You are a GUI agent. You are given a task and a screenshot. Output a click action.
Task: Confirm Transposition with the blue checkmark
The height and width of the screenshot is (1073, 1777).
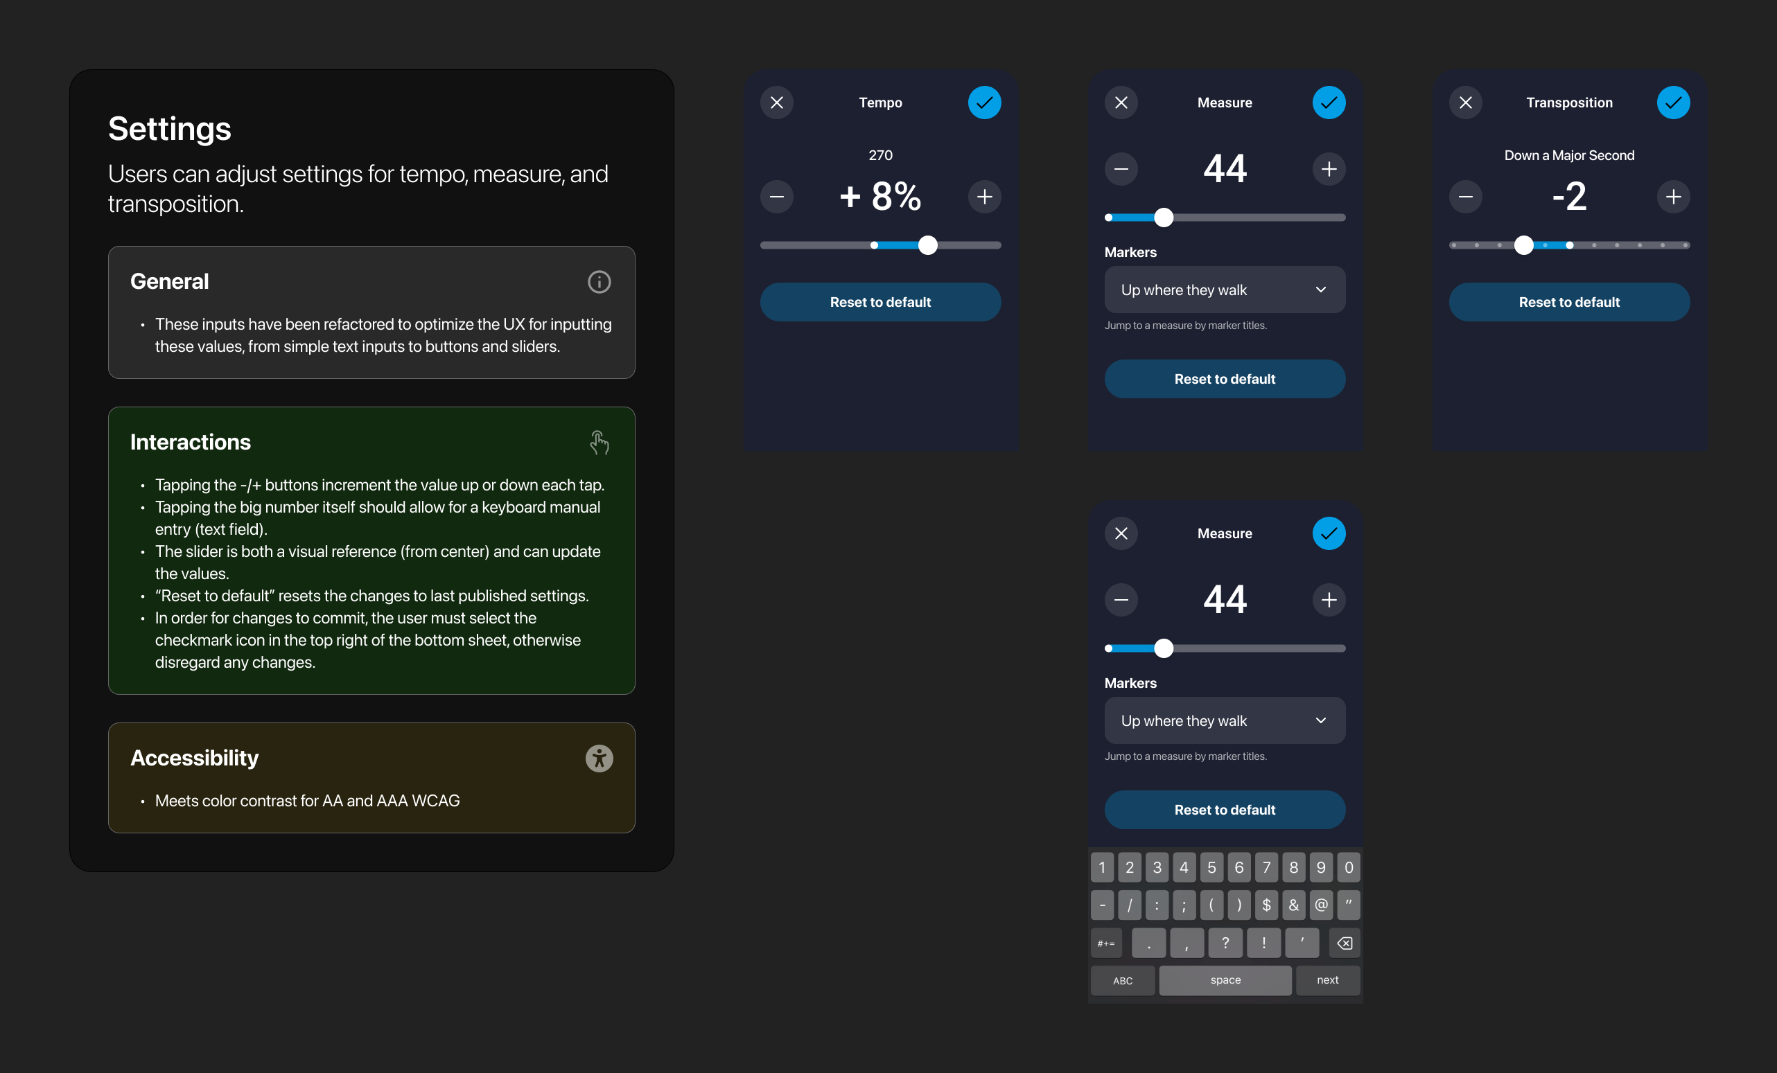point(1672,103)
